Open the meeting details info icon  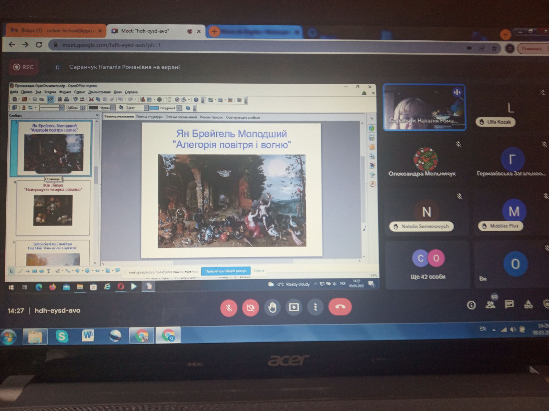click(471, 305)
